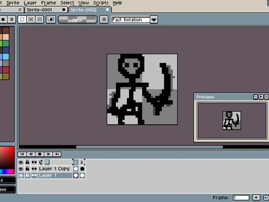Open the Scripts menu
The image size is (269, 202).
tap(101, 3)
